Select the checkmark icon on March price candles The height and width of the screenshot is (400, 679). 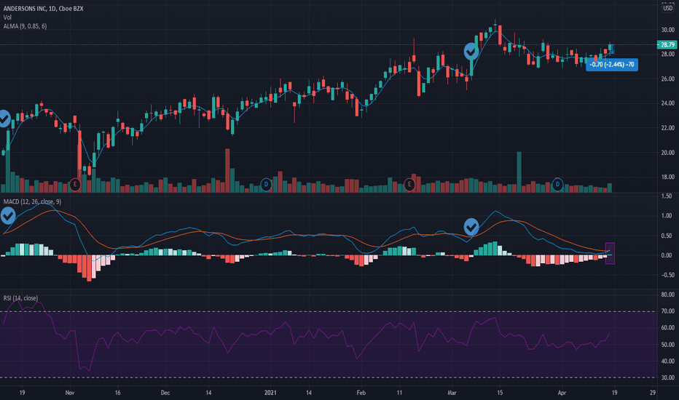click(471, 52)
